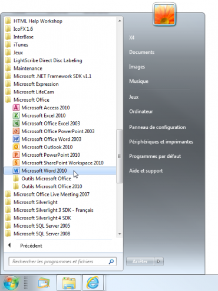Image resolution: width=218 pixels, height=291 pixels.
Task: Click the Microsoft LifeCam folder icon
Action: [x=8, y=92]
